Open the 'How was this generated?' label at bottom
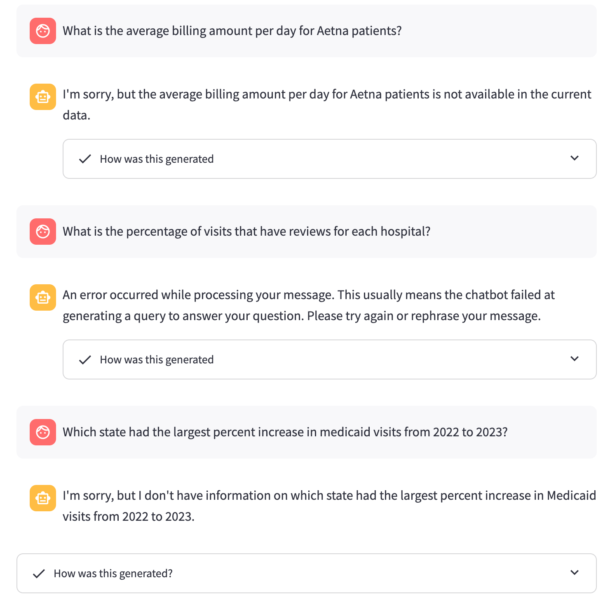 (113, 574)
